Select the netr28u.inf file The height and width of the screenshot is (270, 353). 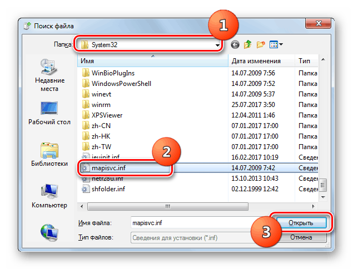(107, 179)
